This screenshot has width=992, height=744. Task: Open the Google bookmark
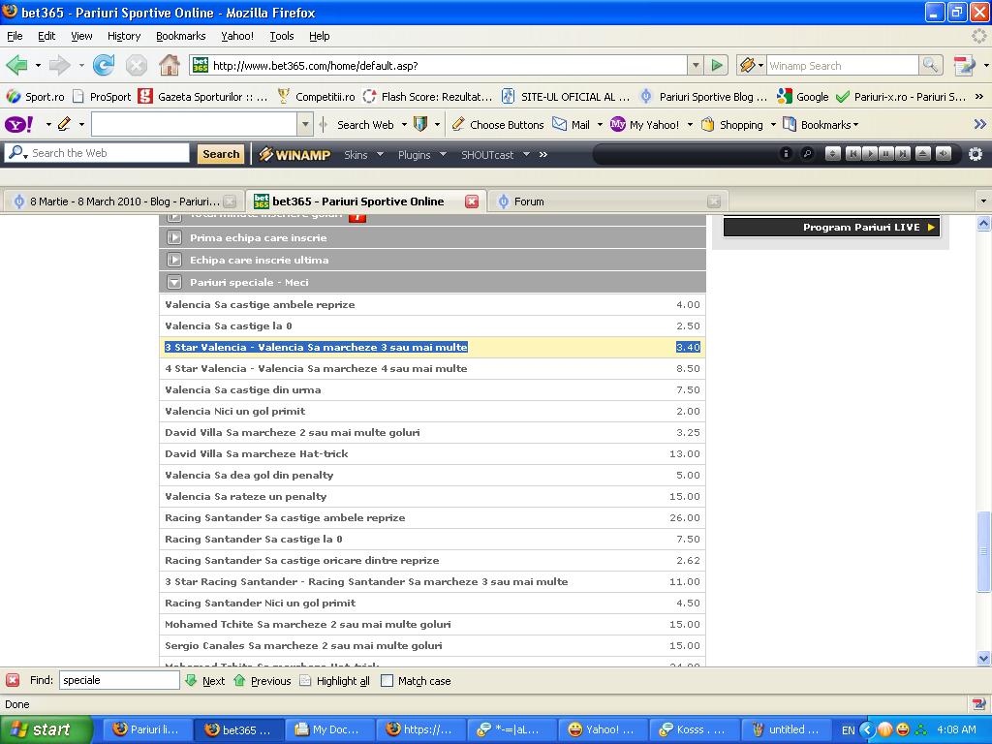pos(803,96)
